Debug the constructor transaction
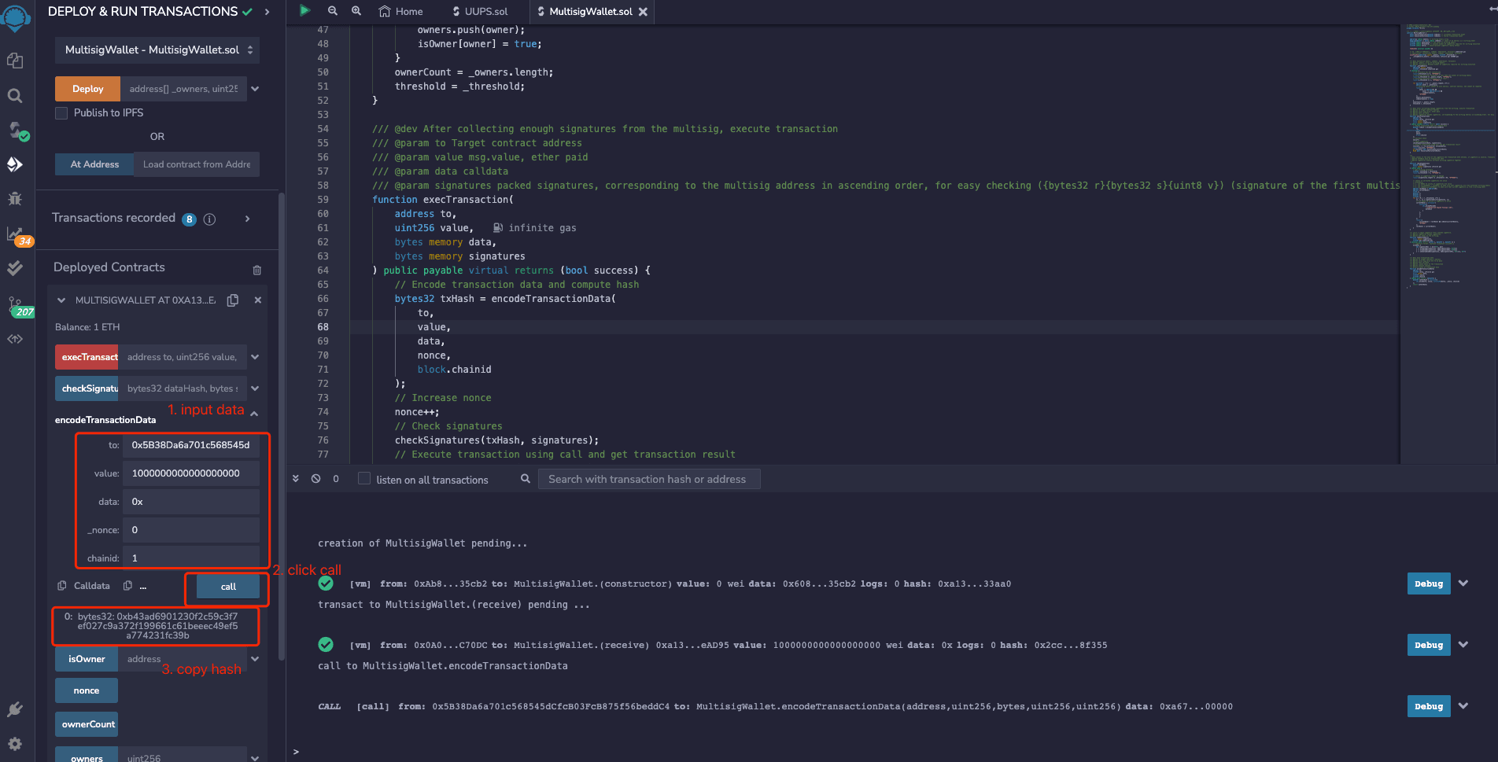Screen dimensions: 1498x762 (x=1429, y=583)
